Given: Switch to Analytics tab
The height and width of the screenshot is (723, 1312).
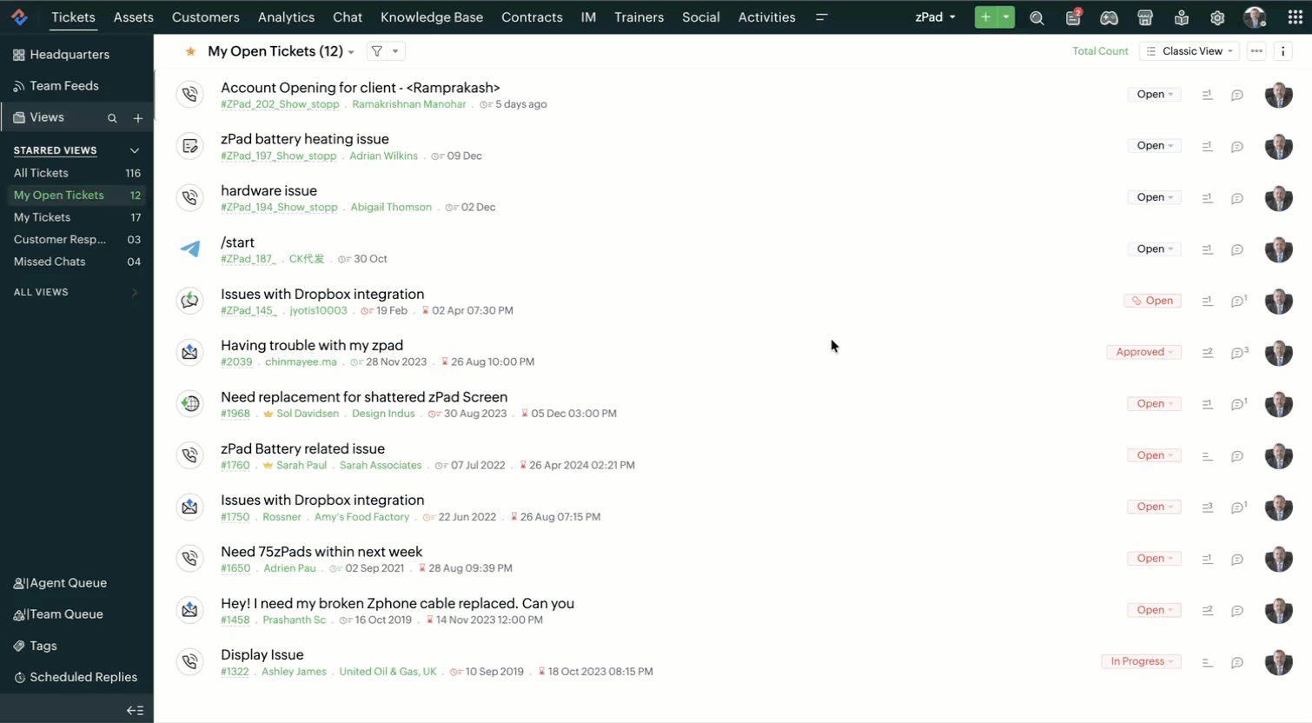Looking at the screenshot, I should 286,17.
